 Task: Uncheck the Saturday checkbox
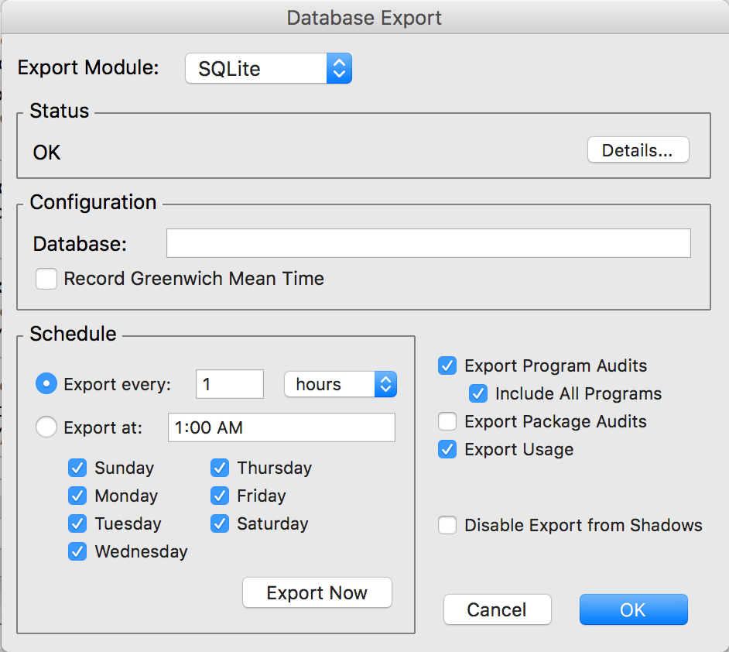click(x=221, y=523)
